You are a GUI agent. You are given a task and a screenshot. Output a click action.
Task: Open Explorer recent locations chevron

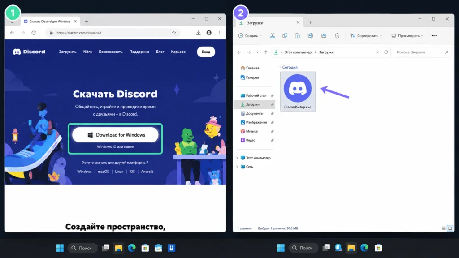(257, 52)
